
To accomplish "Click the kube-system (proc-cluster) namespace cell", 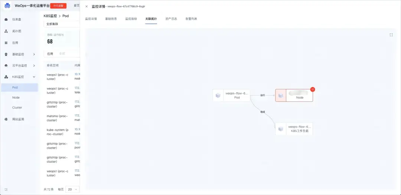I will 58,132.
